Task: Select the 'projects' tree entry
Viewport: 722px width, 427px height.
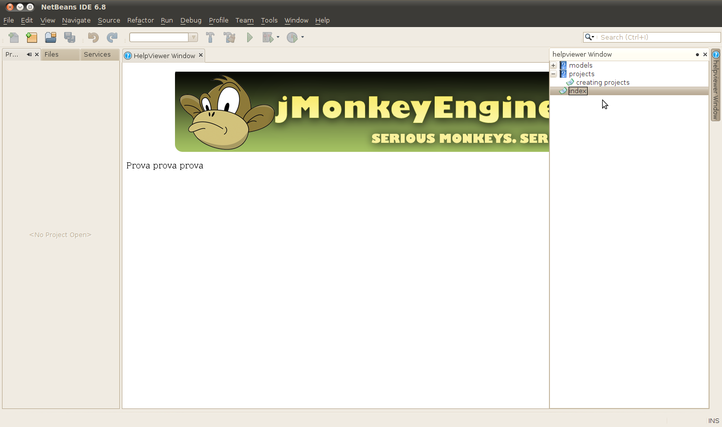Action: click(582, 74)
